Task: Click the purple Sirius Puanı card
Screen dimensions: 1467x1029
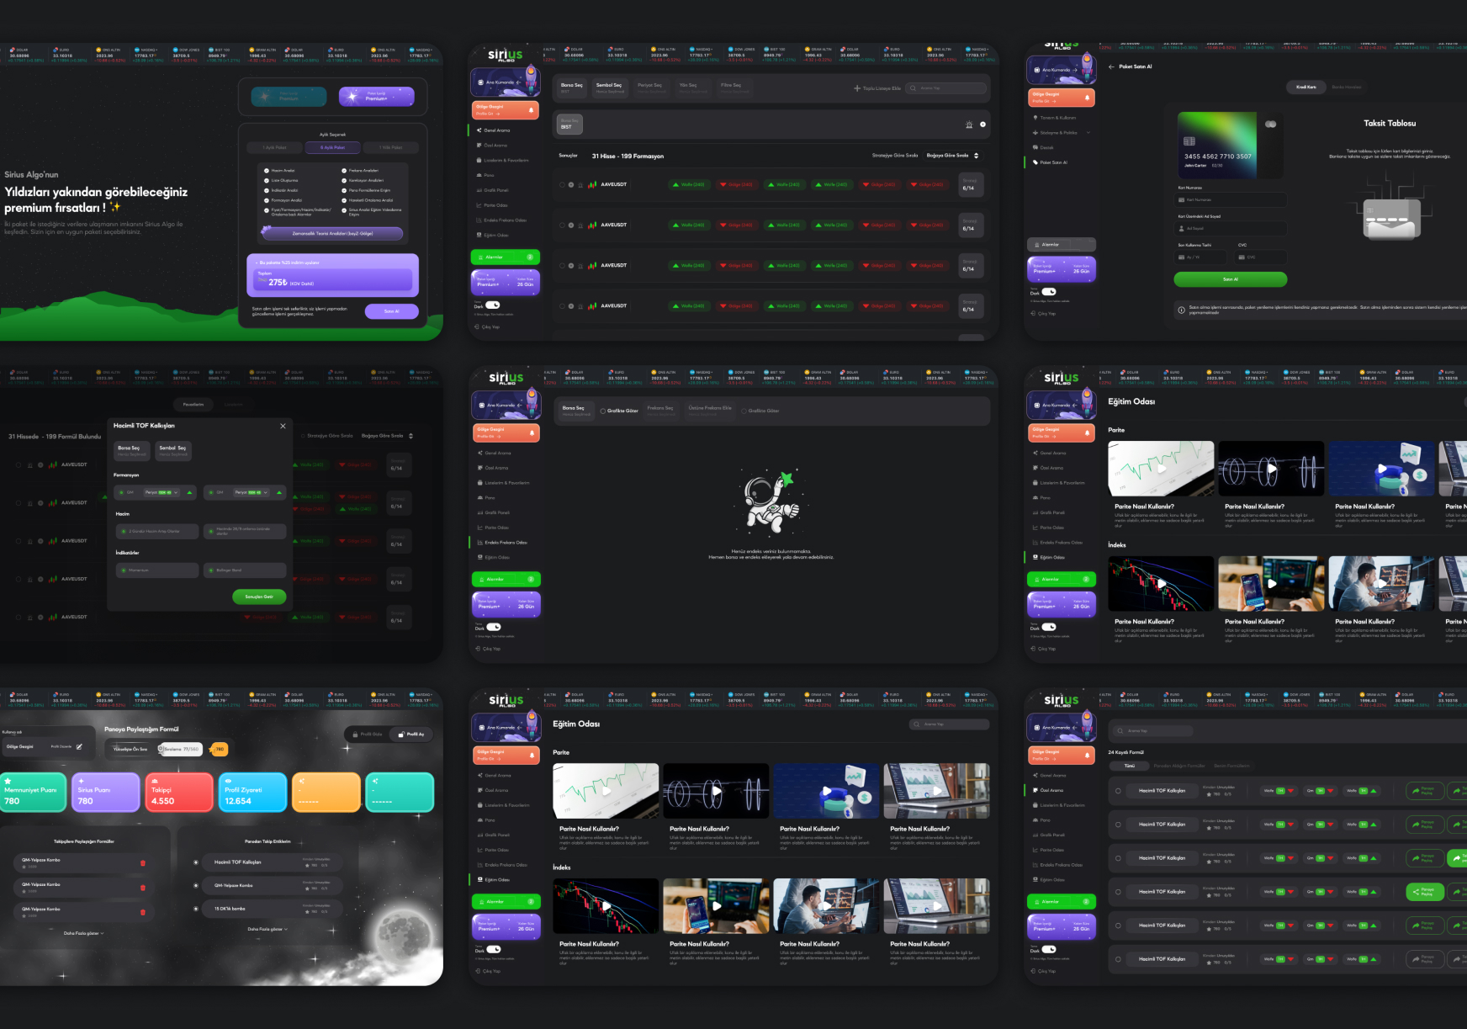Action: [x=105, y=793]
